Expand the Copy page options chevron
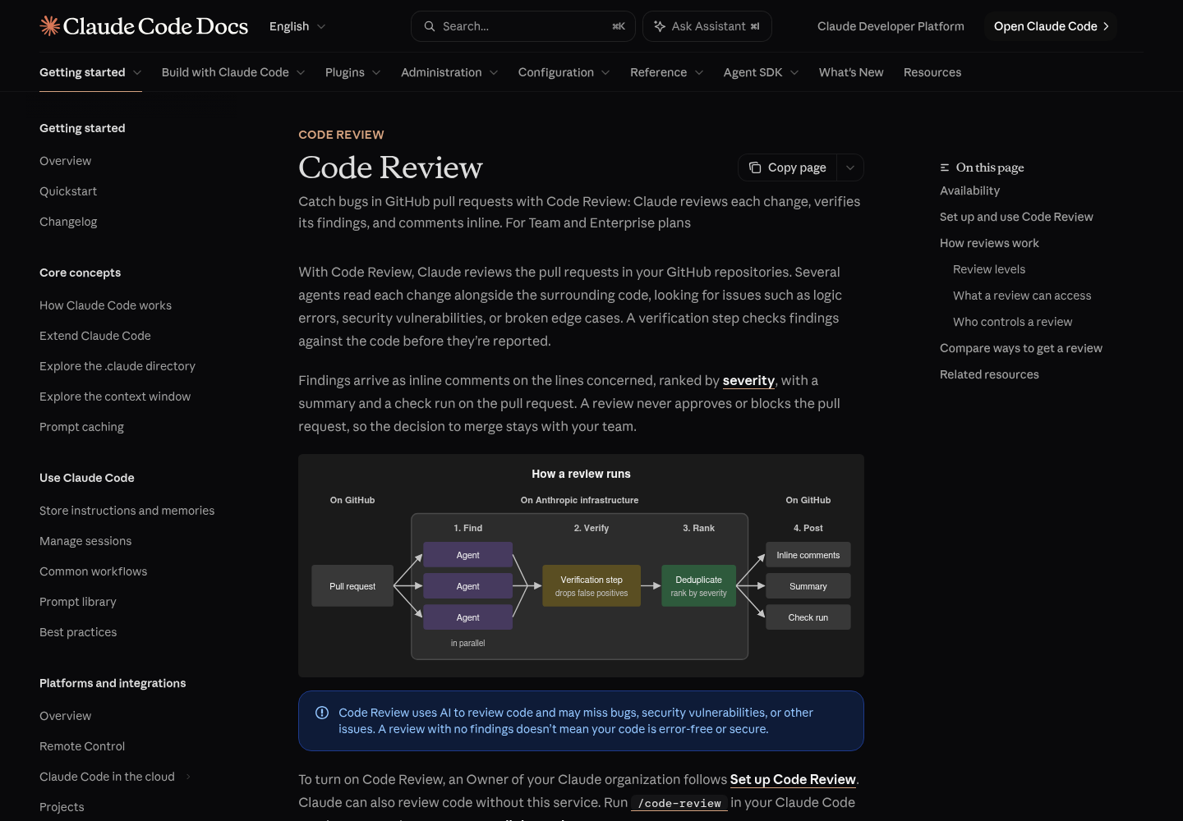1183x821 pixels. click(850, 167)
